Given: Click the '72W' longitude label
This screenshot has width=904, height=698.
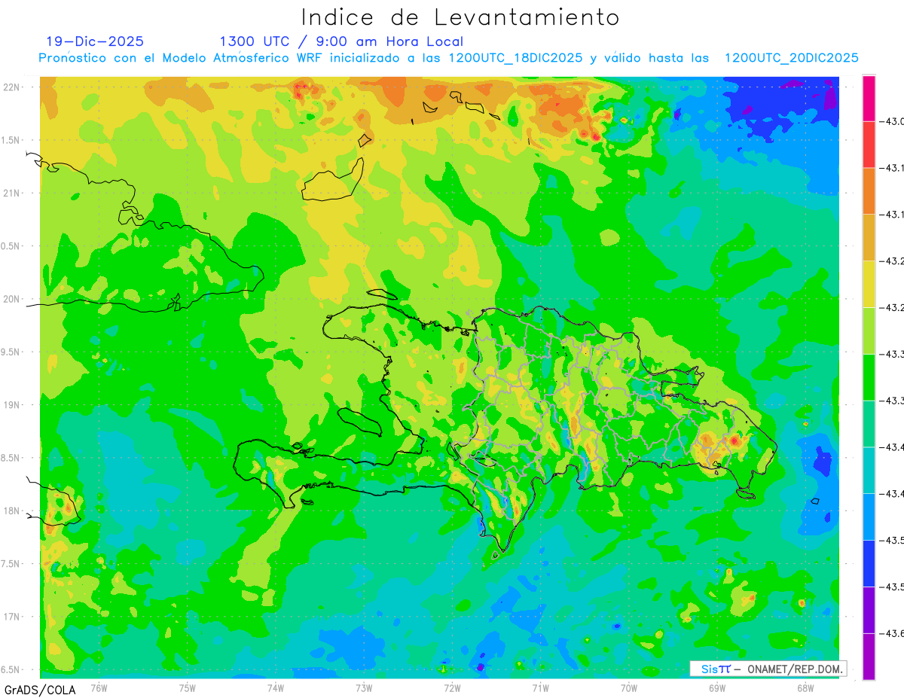Looking at the screenshot, I should pyautogui.click(x=452, y=687).
